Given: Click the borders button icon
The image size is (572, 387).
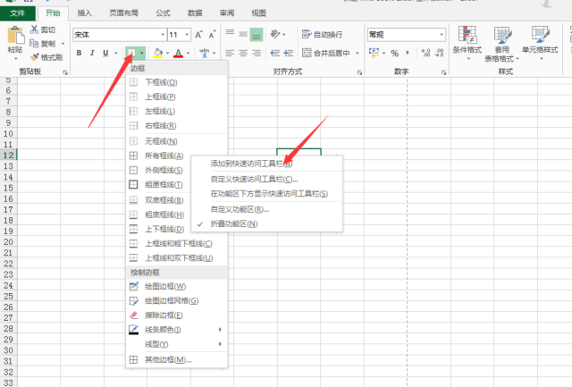Looking at the screenshot, I should pos(131,53).
